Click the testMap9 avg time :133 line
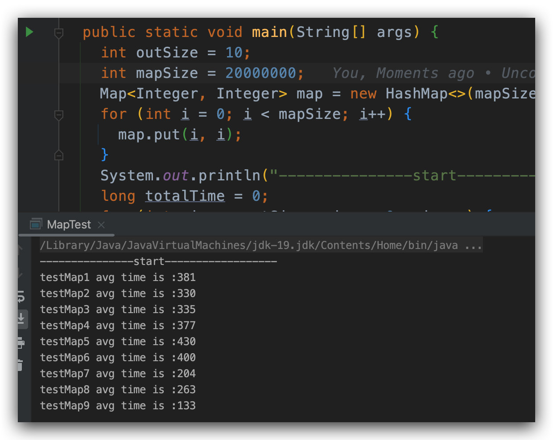The height and width of the screenshot is (440, 553). [x=118, y=406]
